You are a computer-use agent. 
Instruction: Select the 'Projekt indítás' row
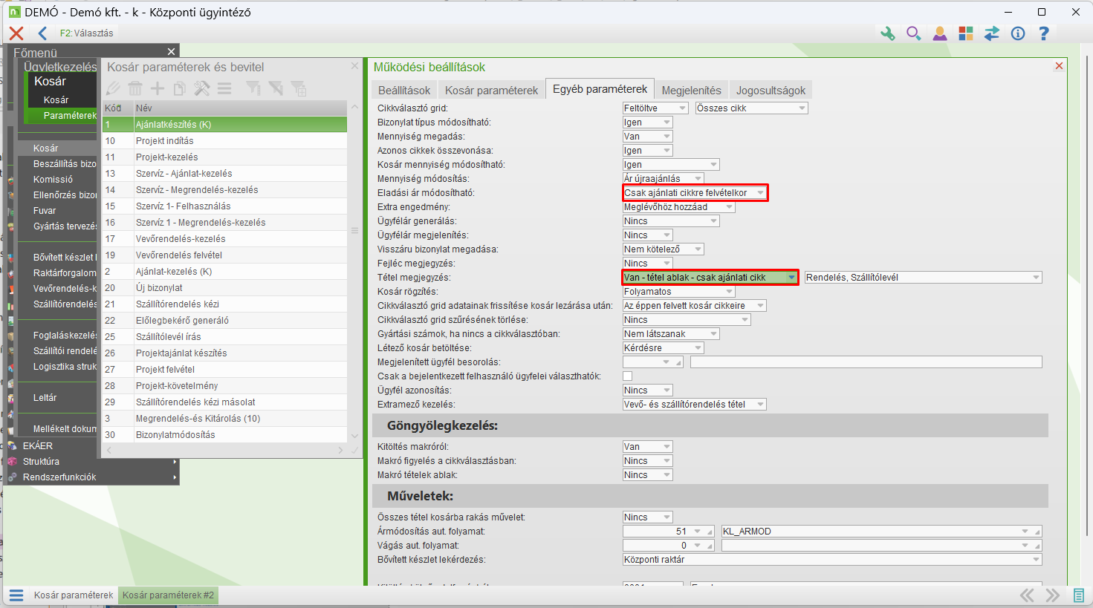[224, 141]
